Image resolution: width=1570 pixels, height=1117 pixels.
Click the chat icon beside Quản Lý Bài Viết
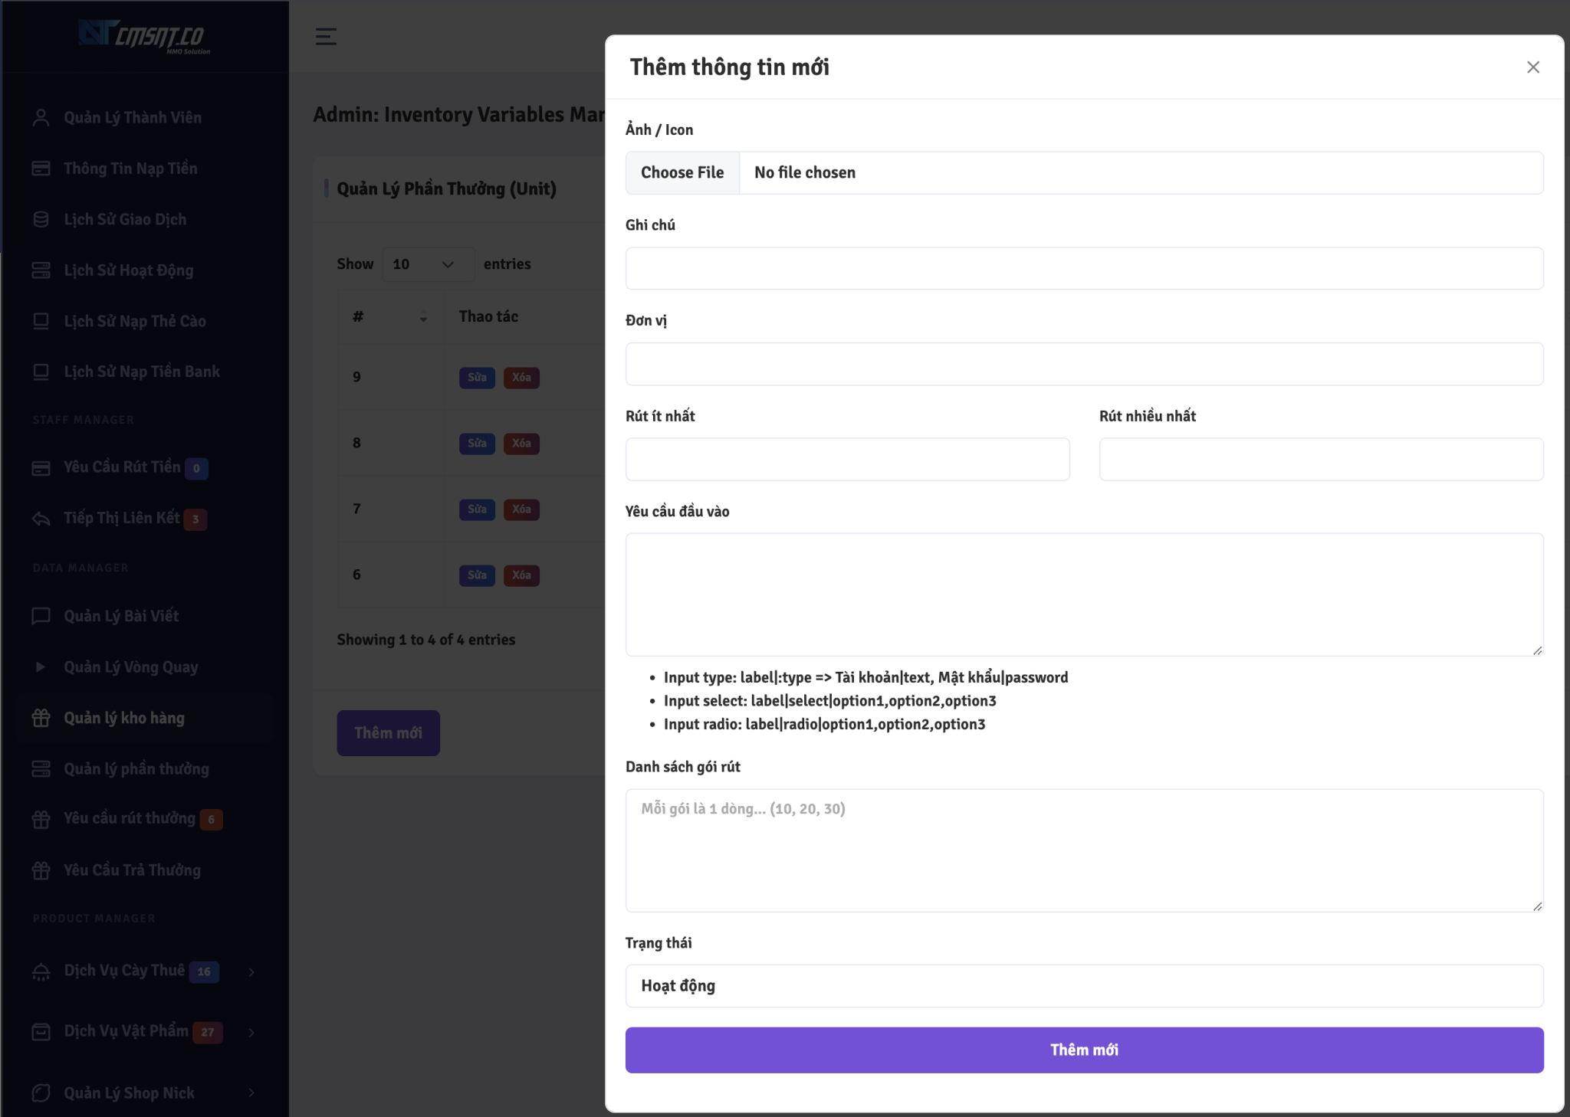(x=41, y=616)
